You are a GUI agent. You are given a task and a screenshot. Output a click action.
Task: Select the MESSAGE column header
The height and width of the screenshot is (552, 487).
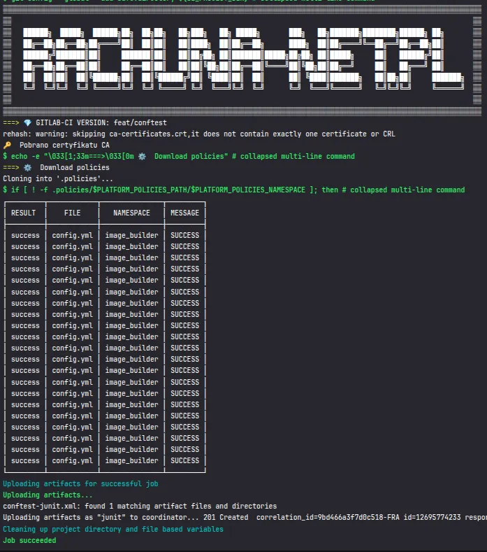(x=184, y=213)
